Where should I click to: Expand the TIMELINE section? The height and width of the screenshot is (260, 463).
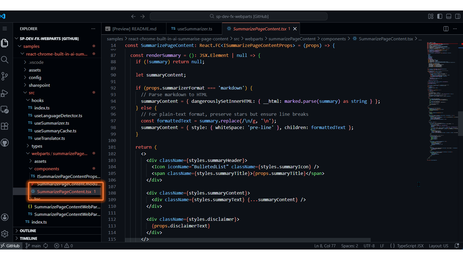click(x=28, y=238)
